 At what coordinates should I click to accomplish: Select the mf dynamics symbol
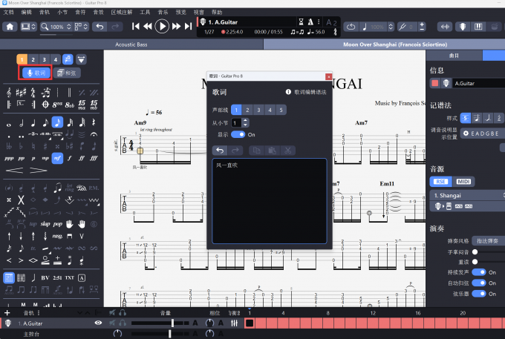57,158
